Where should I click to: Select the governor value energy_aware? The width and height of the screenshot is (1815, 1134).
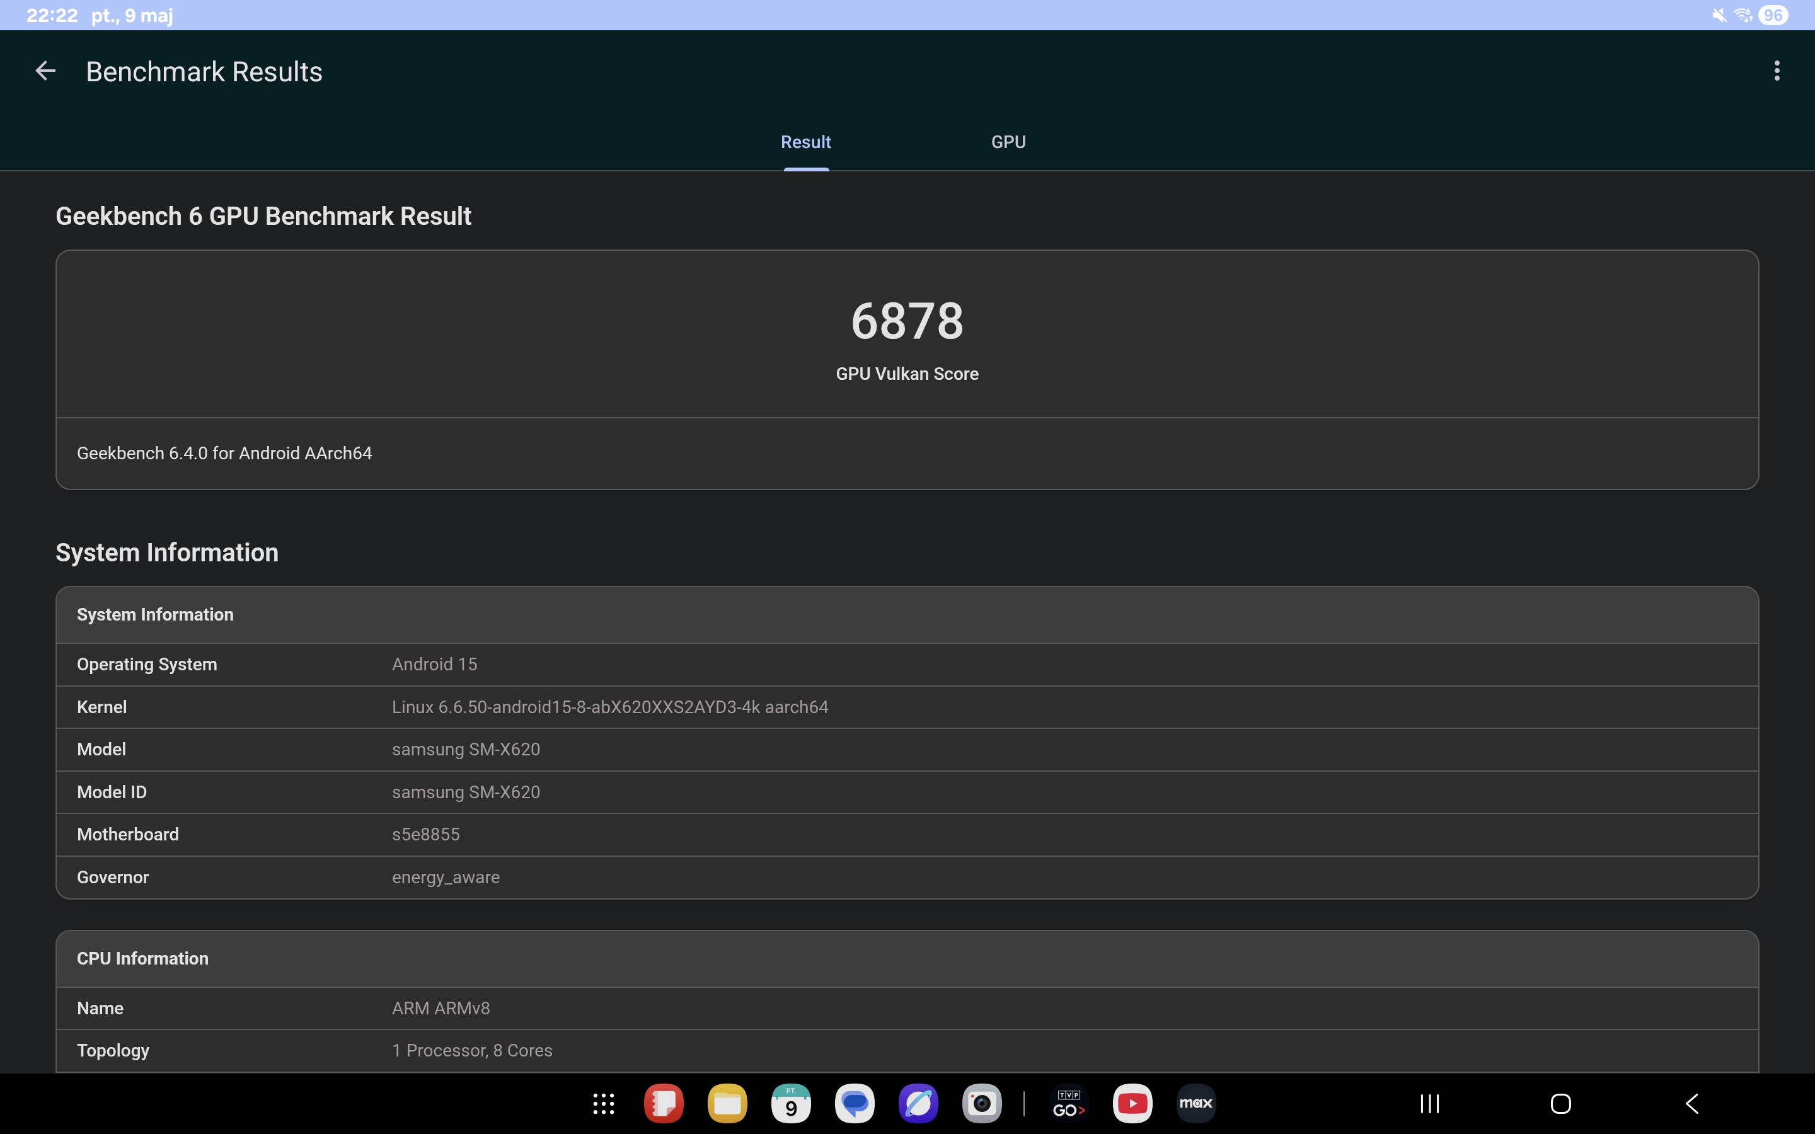click(446, 877)
